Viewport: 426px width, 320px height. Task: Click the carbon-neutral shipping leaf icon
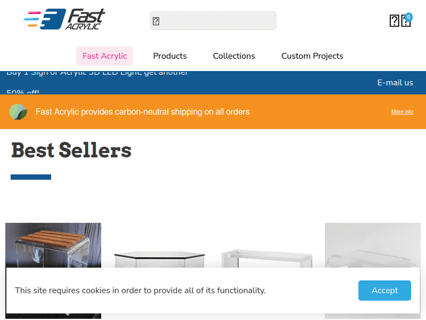tap(18, 112)
